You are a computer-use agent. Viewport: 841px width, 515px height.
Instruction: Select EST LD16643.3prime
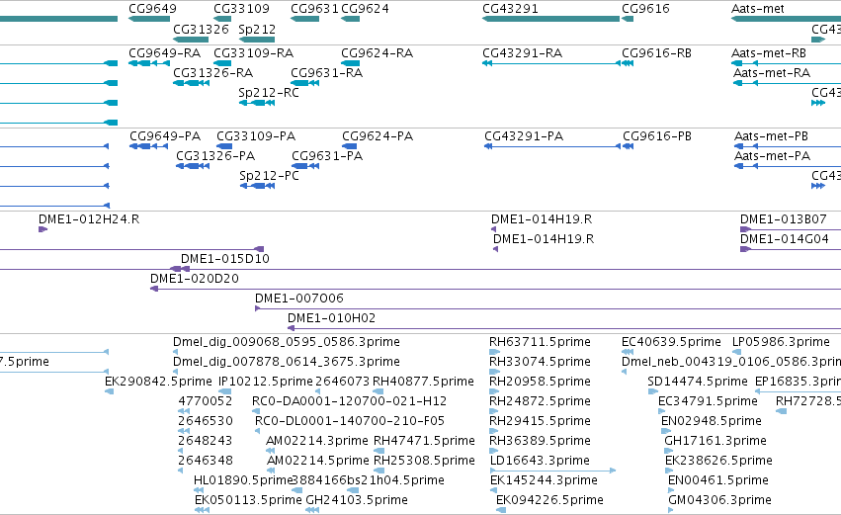click(540, 462)
